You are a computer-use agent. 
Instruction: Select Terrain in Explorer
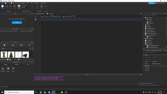point(150,21)
